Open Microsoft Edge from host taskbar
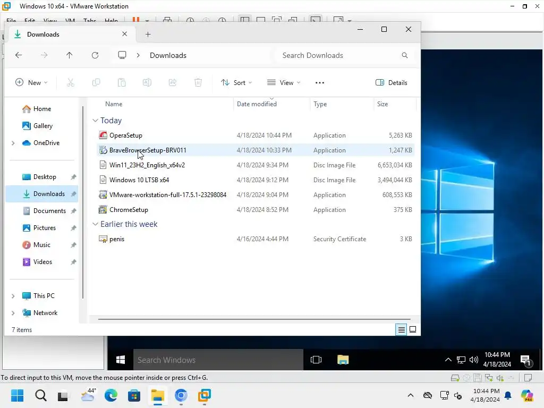Screen dimensions: 544x408 pyautogui.click(x=111, y=395)
